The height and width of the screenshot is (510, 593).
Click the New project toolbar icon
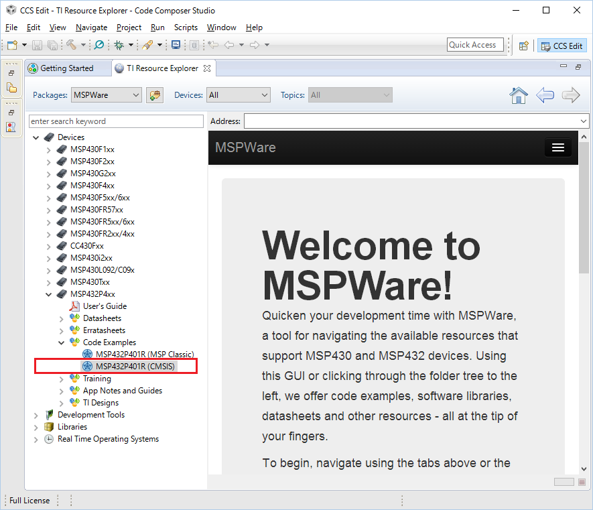coord(13,45)
